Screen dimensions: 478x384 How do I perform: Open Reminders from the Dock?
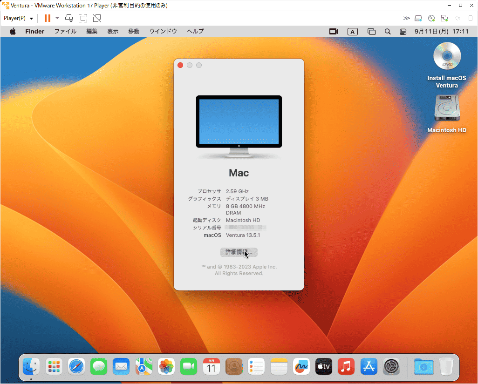(x=256, y=366)
